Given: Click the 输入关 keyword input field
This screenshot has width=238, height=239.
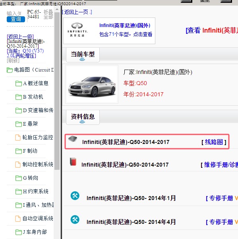Looking at the screenshot, I should 14,14.
